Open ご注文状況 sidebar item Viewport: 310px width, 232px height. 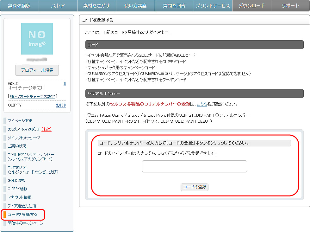click(x=33, y=170)
